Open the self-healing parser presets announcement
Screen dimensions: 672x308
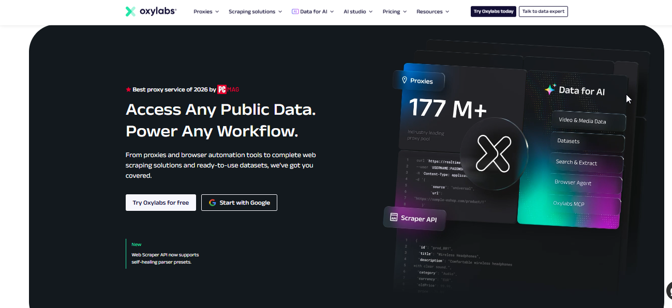click(165, 258)
